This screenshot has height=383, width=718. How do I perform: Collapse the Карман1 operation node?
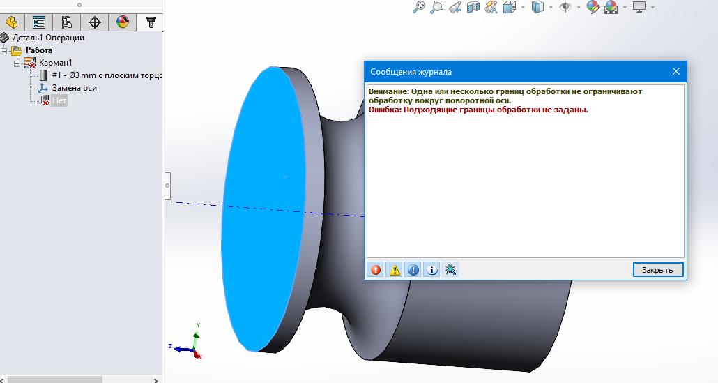[x=17, y=63]
